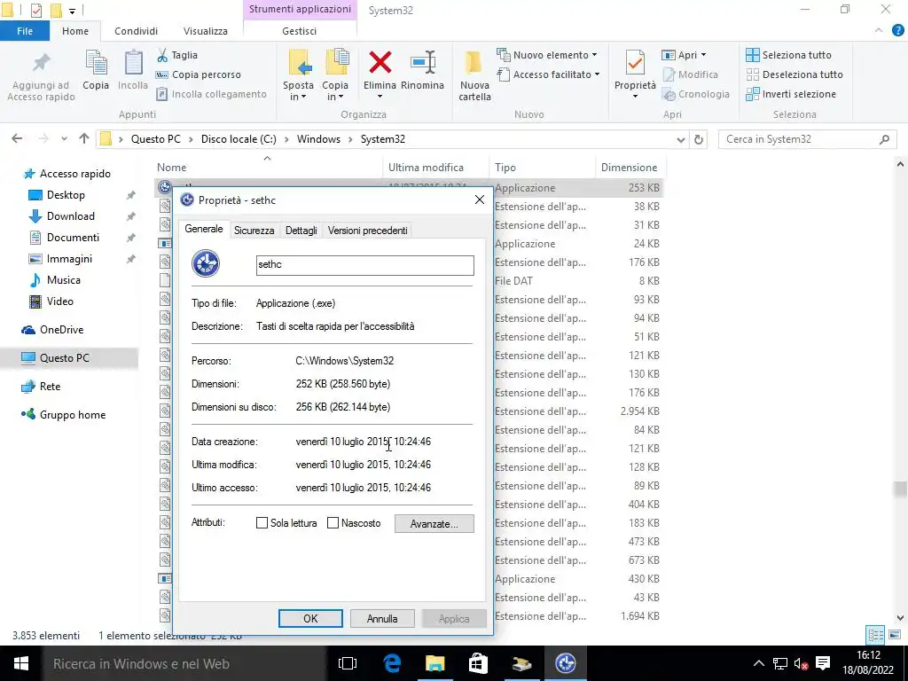Open the recent locations dropdown arrow
The height and width of the screenshot is (681, 908).
coord(64,139)
